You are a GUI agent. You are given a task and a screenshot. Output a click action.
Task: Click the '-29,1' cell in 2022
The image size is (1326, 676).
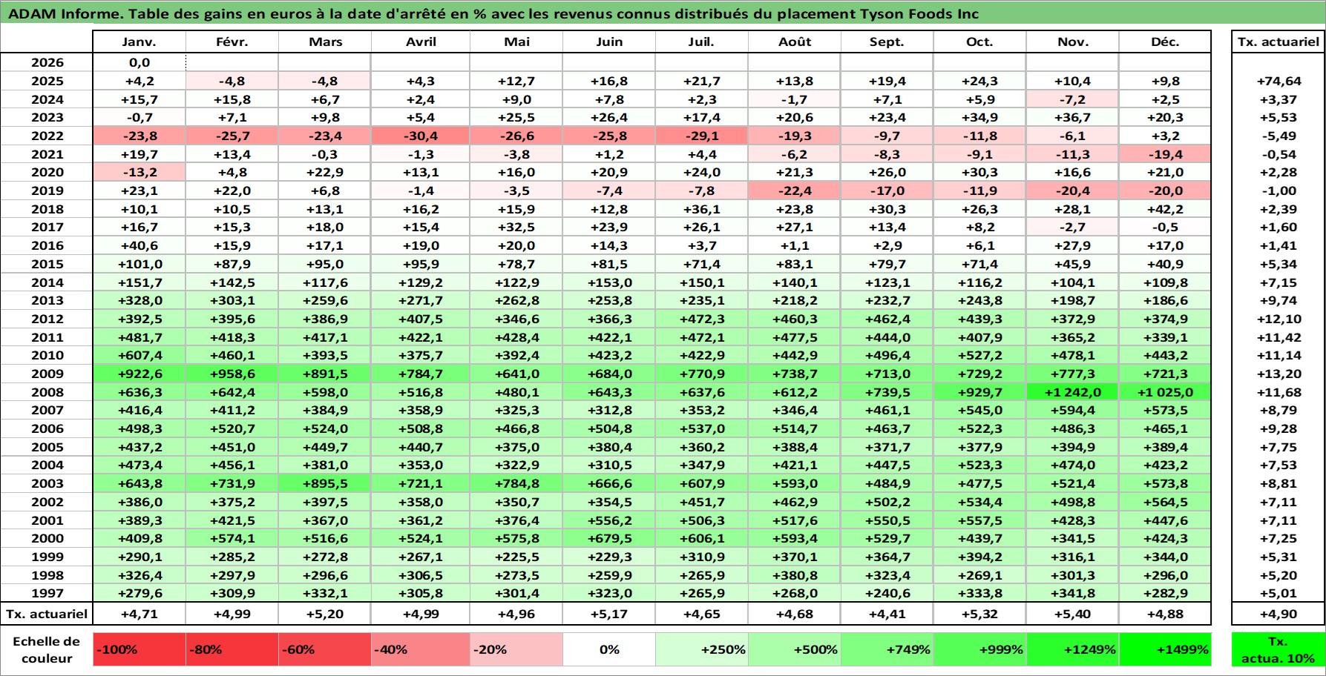[702, 136]
